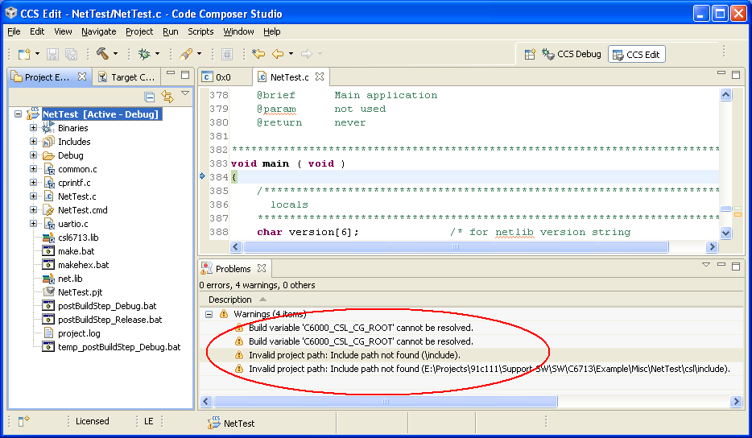The width and height of the screenshot is (752, 438).
Task: Close the Project Explorer tab
Action: click(82, 76)
